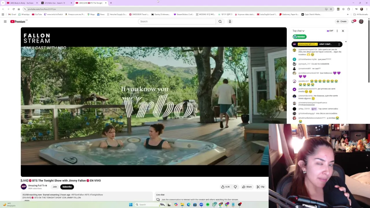Viewport: 370px width, 208px height.
Task: Expand the Top chat dropdown
Action: 298,31
